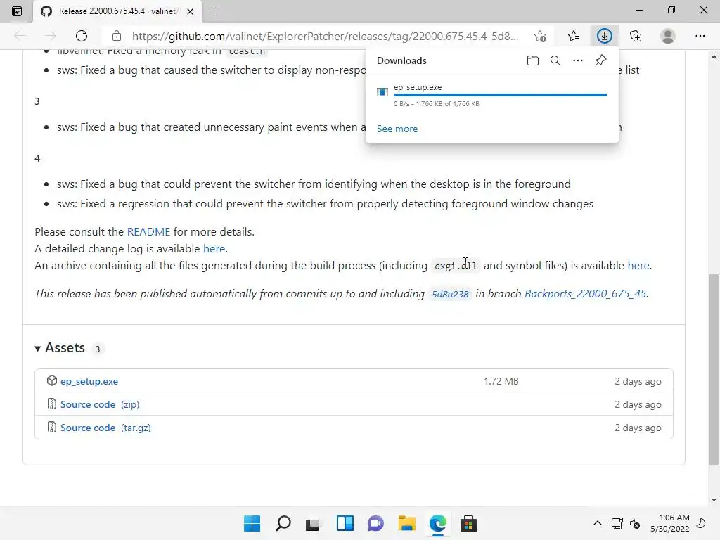Open Edge tab actions menu icon
Viewport: 720px width, 540px height.
[x=17, y=11]
